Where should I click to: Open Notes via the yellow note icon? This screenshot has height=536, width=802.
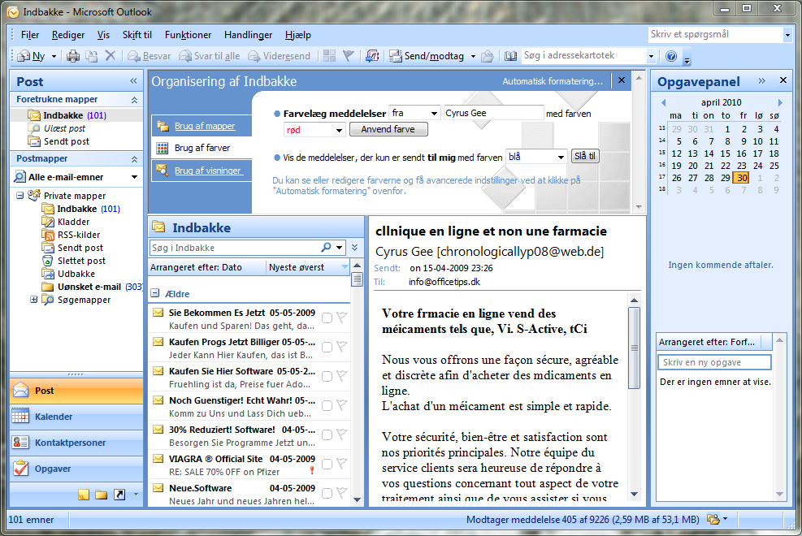coord(84,495)
